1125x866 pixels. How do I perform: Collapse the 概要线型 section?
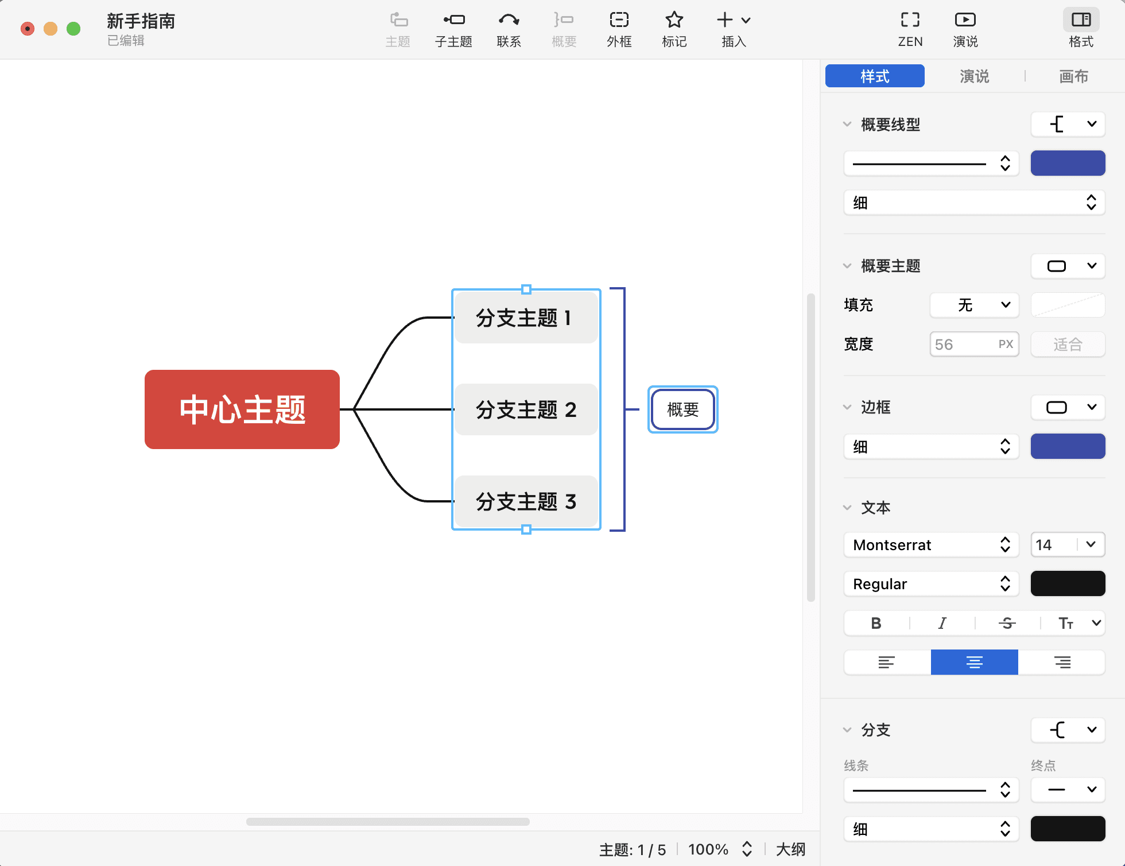(848, 124)
